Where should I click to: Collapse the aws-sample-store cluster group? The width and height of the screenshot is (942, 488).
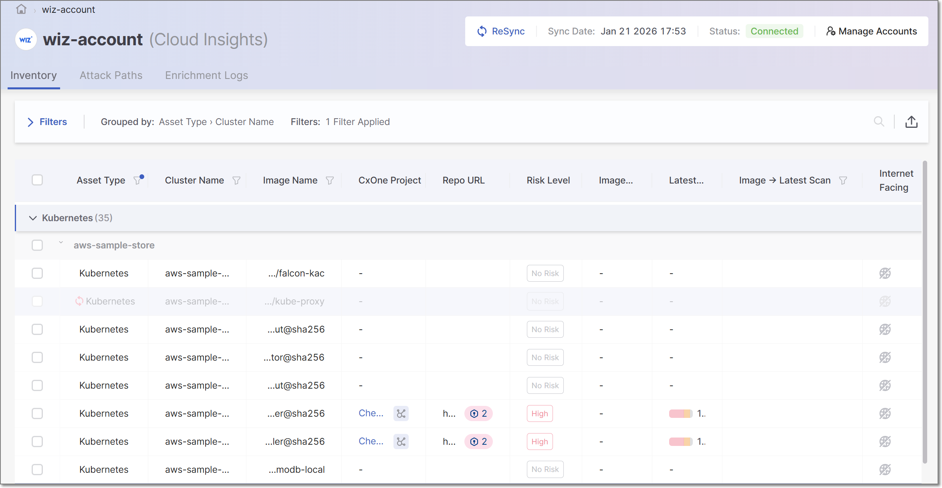[61, 242]
